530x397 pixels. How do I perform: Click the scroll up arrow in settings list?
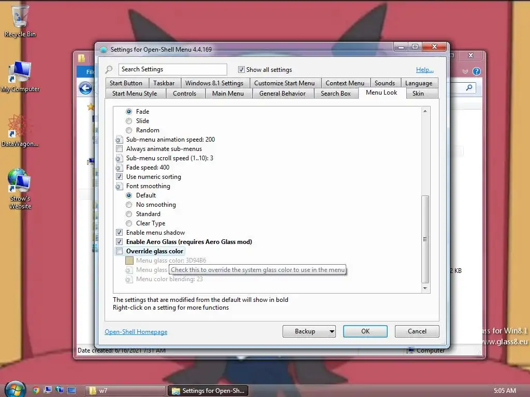pyautogui.click(x=425, y=111)
